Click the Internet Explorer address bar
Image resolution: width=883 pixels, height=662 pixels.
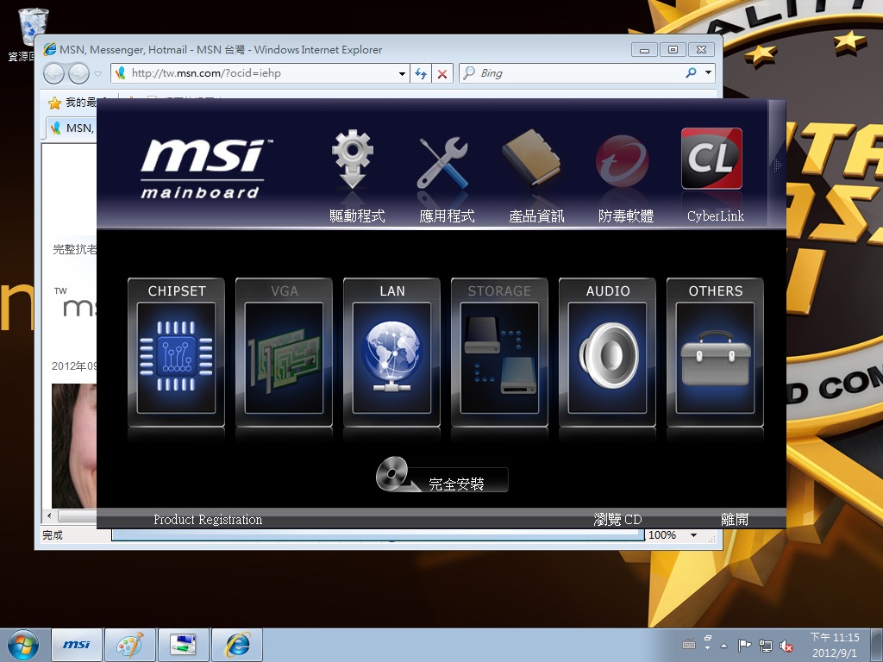click(260, 73)
